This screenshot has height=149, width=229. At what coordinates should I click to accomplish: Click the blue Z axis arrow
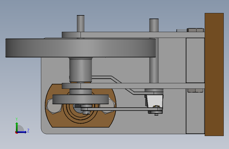click(22, 132)
